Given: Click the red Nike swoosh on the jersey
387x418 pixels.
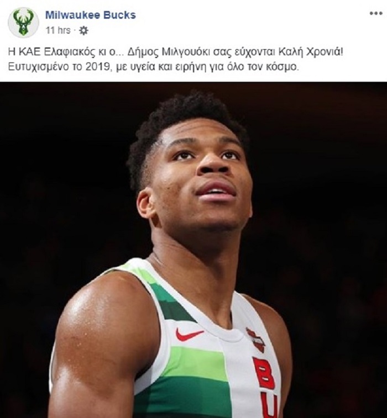Looking at the screenshot, I should click(x=189, y=335).
